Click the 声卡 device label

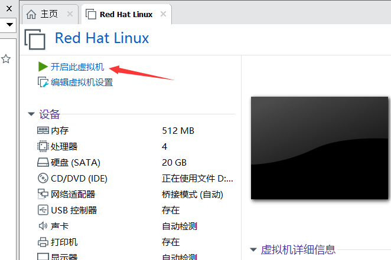click(x=60, y=226)
